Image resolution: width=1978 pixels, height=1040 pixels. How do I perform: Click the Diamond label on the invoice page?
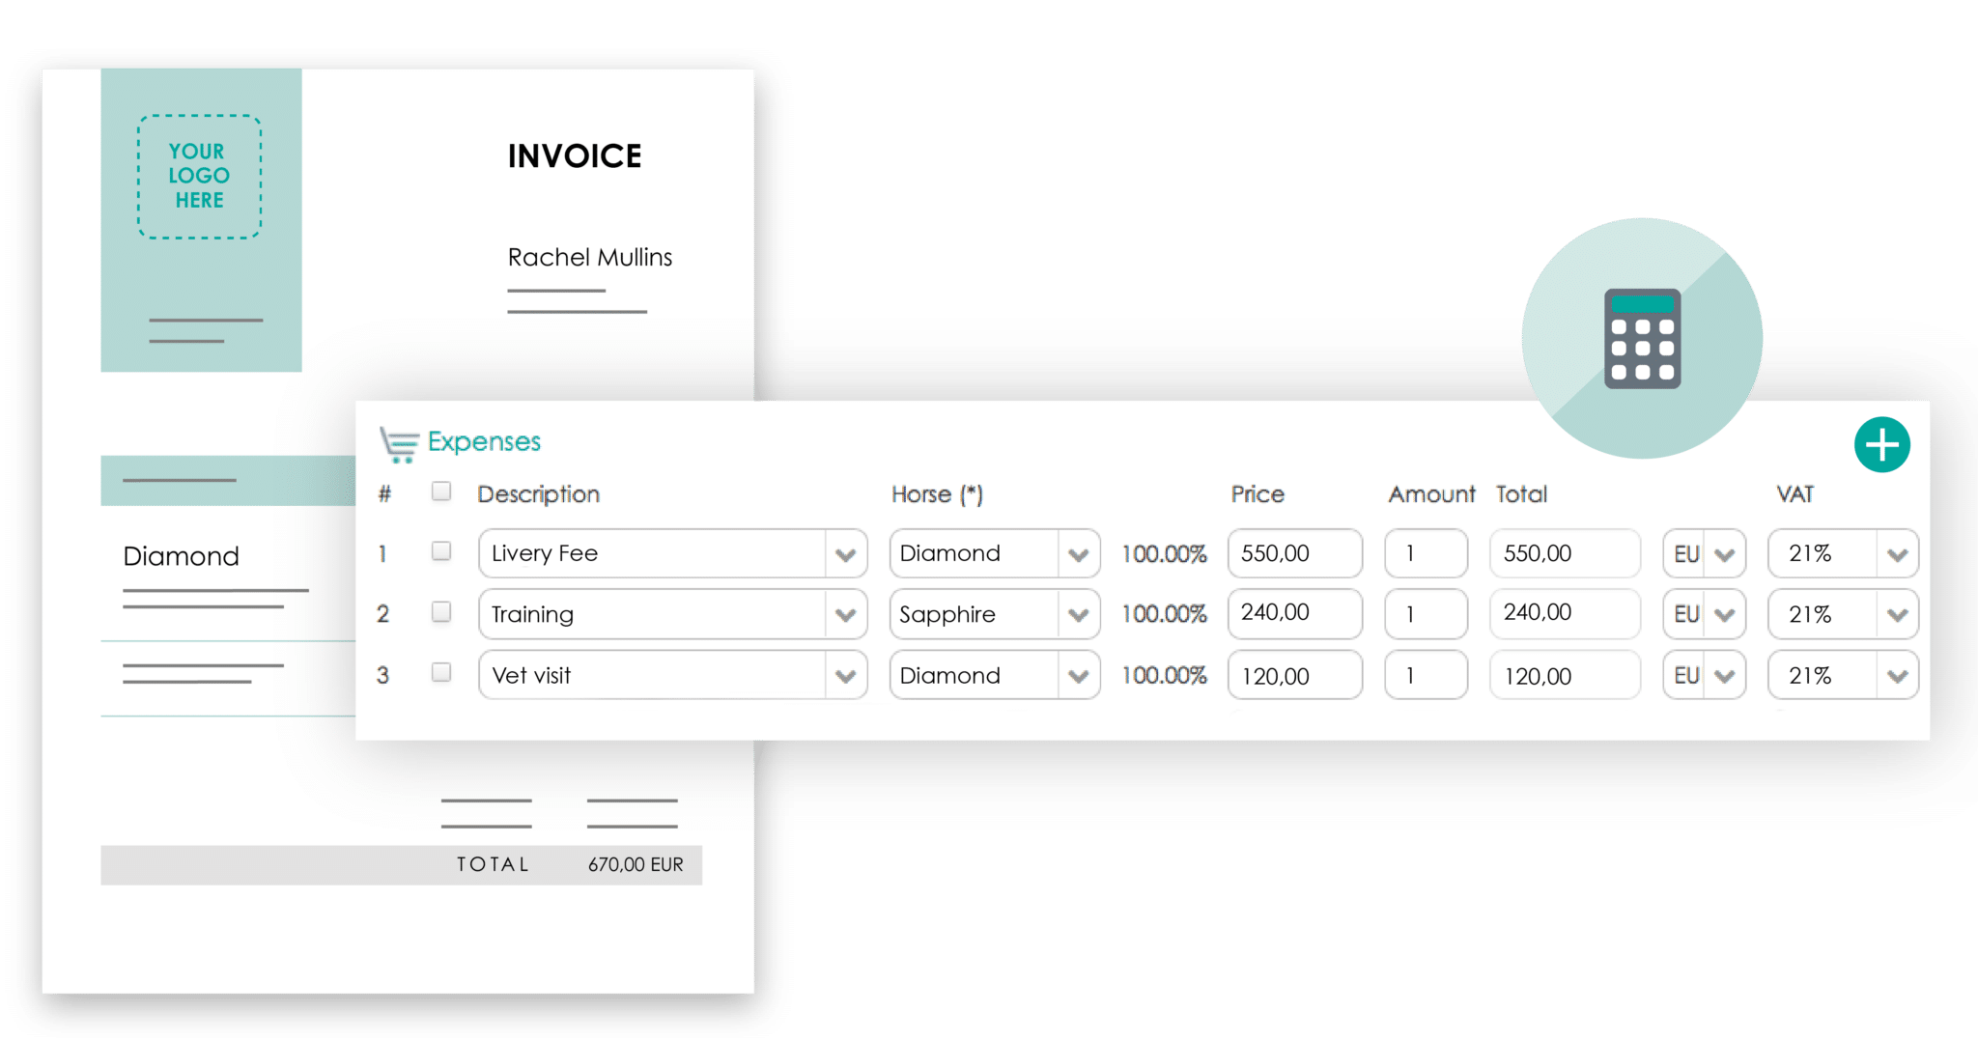coord(181,556)
